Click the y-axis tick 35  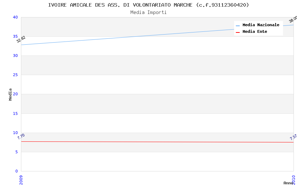(15, 36)
